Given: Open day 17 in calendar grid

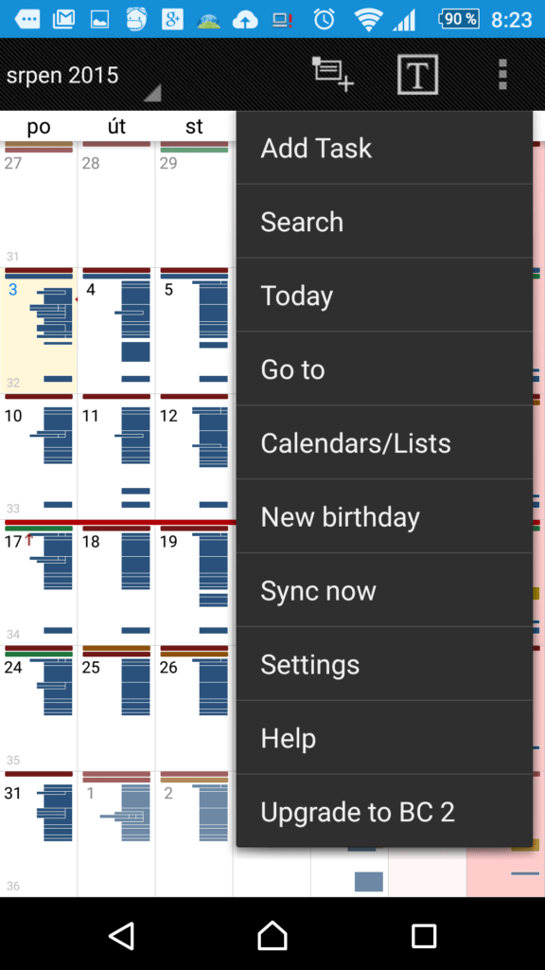Looking at the screenshot, I should [38, 583].
